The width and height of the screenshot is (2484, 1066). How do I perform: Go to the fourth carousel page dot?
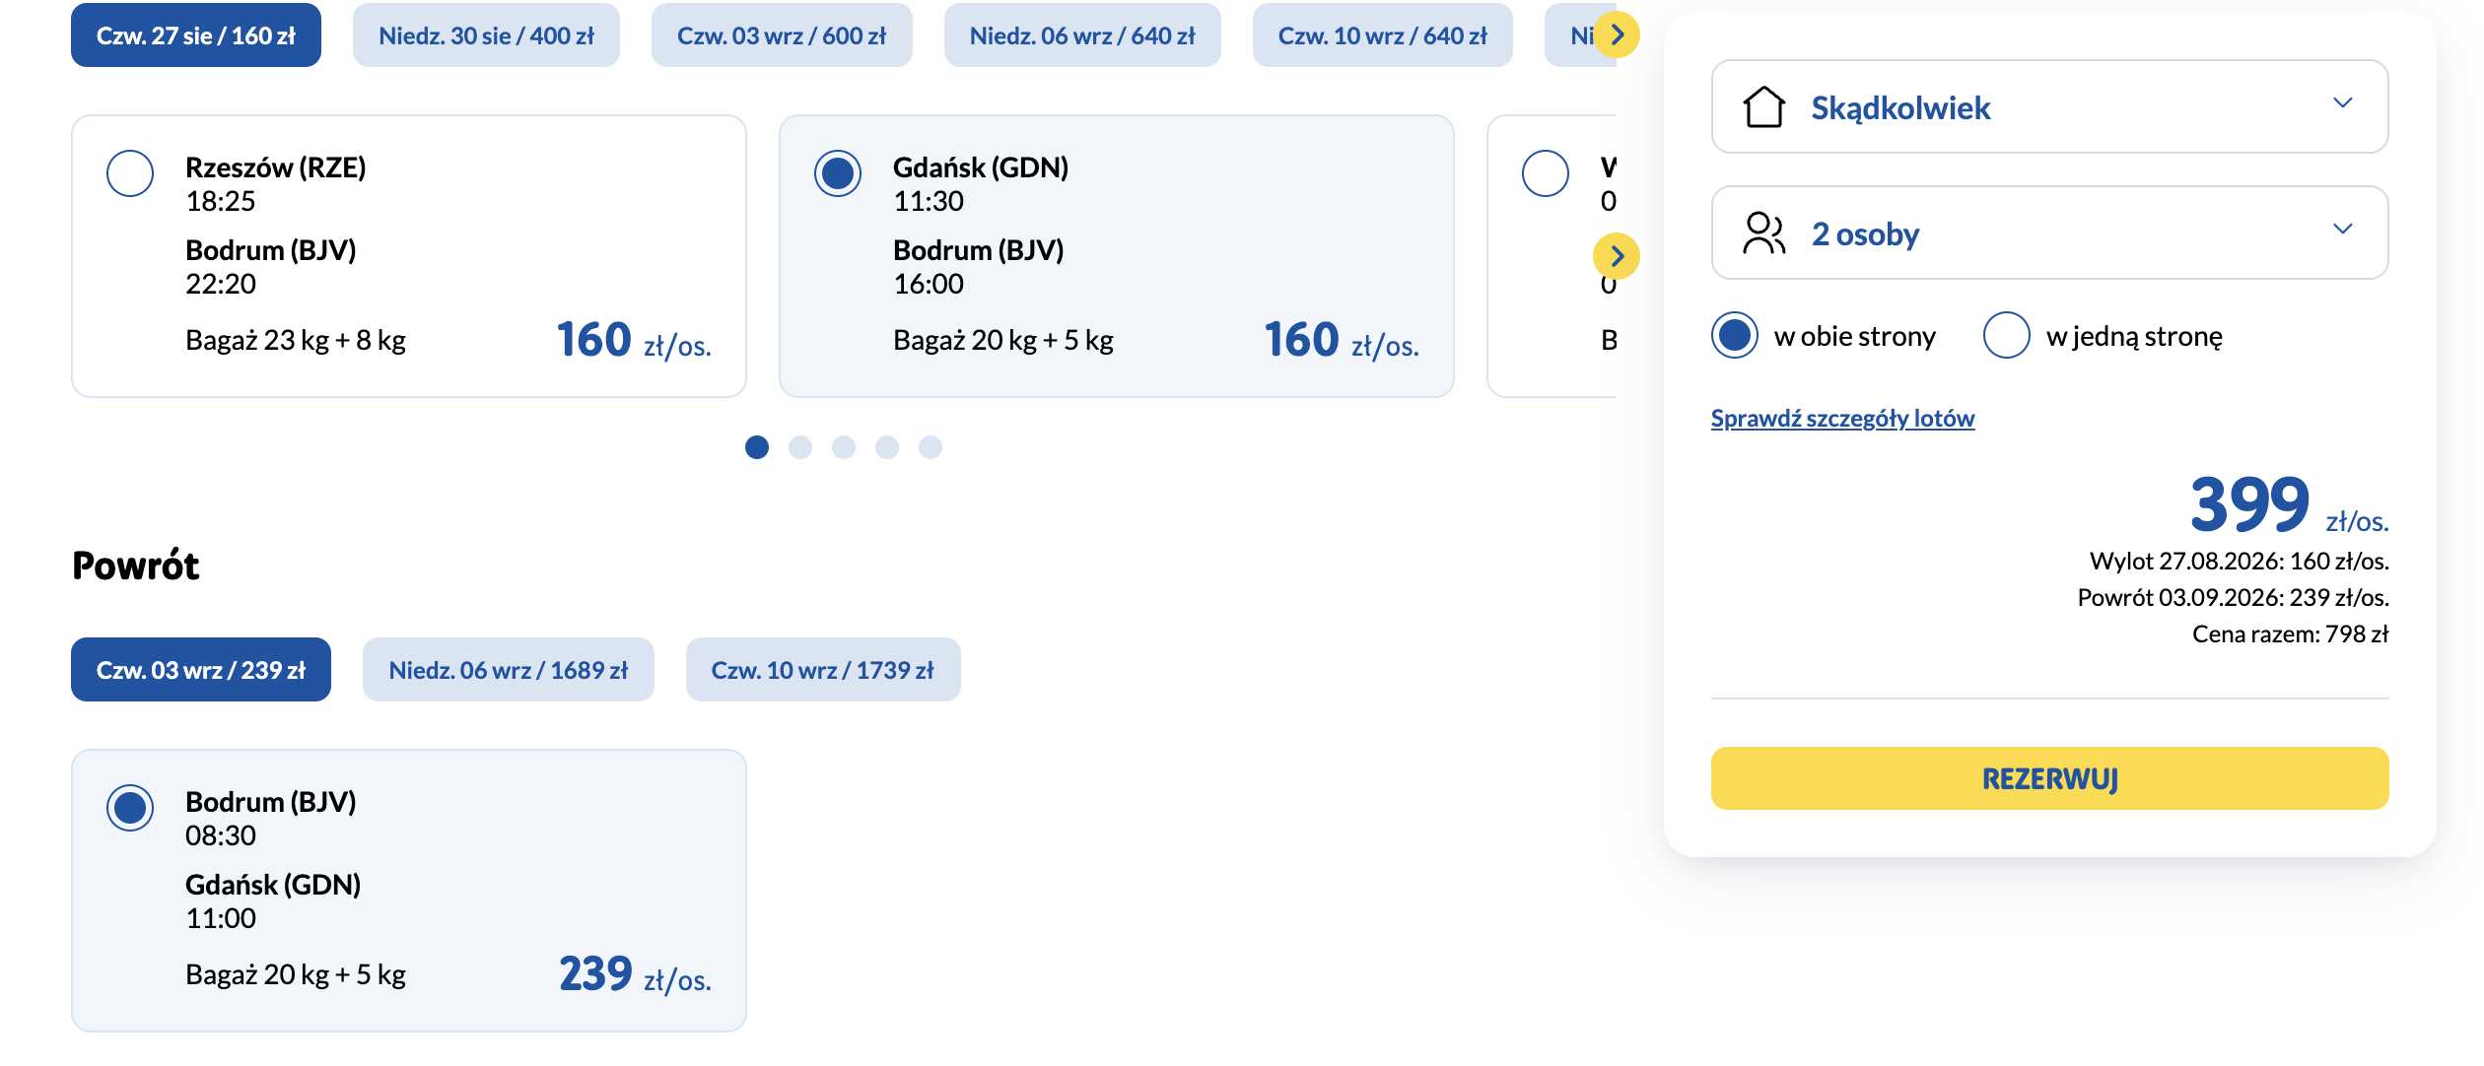pos(887,447)
